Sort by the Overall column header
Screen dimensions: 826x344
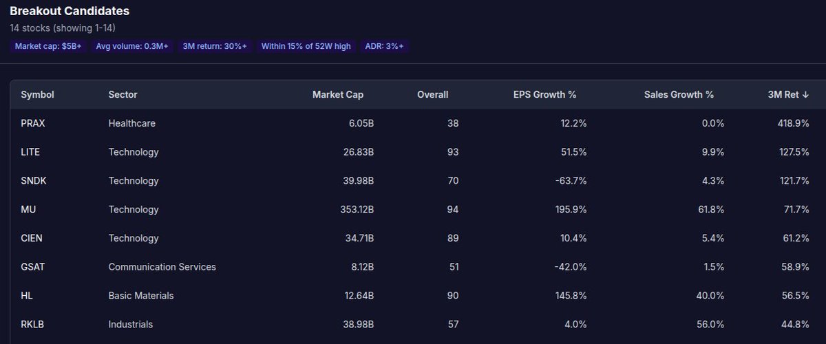click(x=432, y=94)
